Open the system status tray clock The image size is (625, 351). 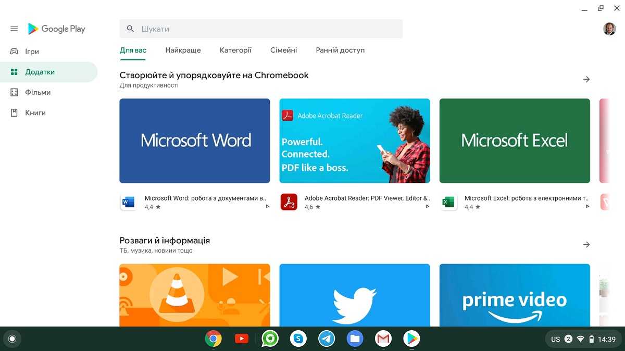click(606, 339)
